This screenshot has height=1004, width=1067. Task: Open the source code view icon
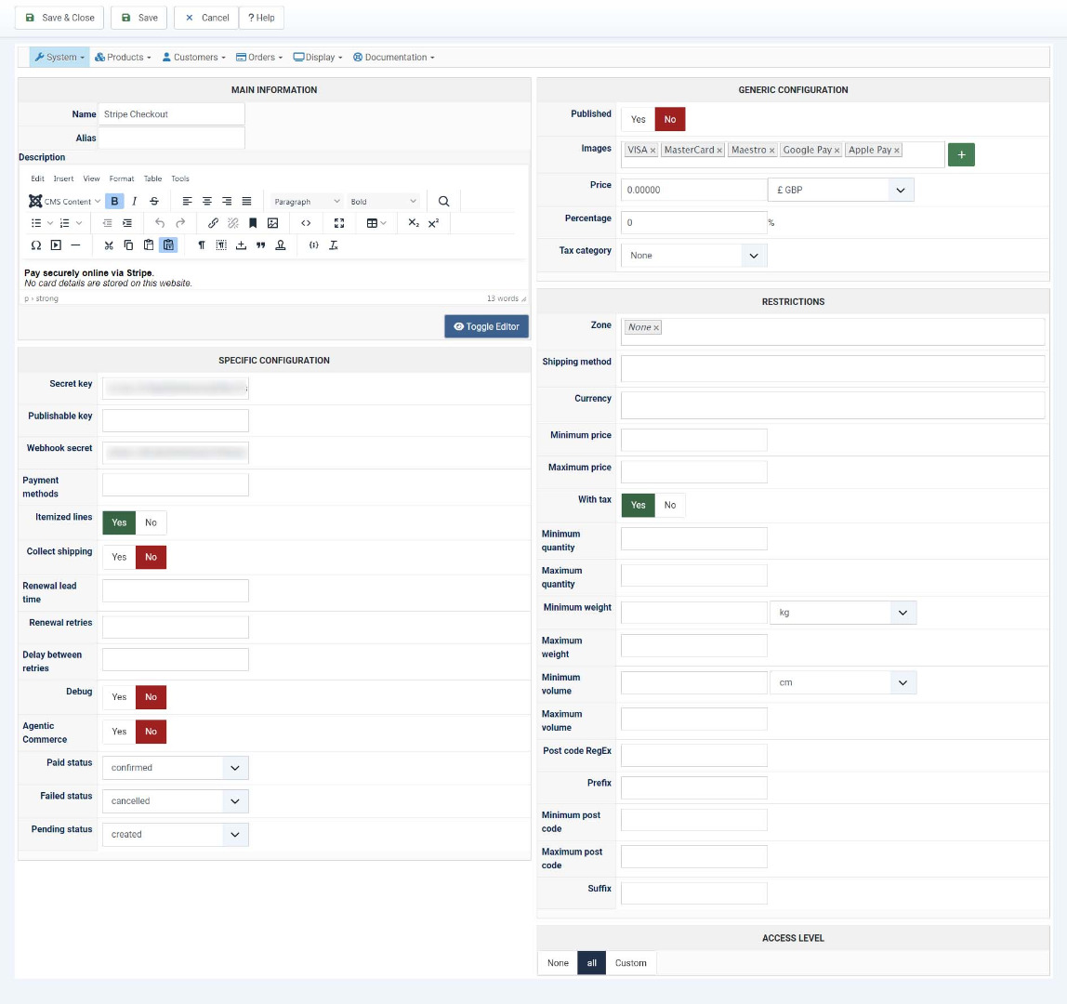point(306,222)
